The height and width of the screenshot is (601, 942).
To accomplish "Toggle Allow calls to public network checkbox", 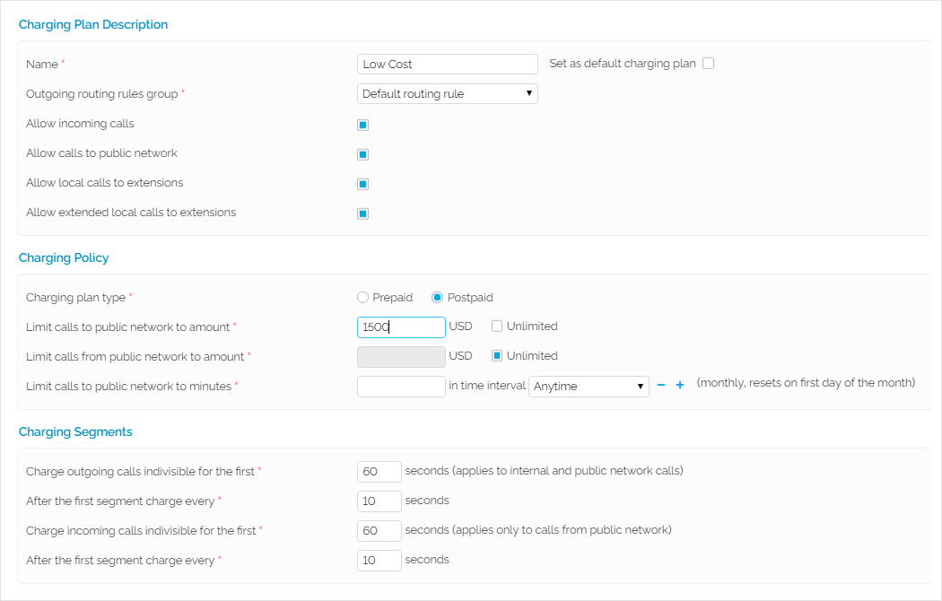I will tap(363, 154).
